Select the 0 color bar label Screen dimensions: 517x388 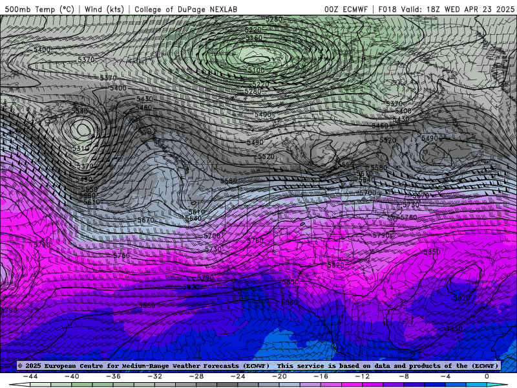(487, 376)
